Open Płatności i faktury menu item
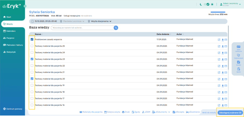Image resolution: width=244 pixels, height=117 pixels. pyautogui.click(x=15, y=45)
